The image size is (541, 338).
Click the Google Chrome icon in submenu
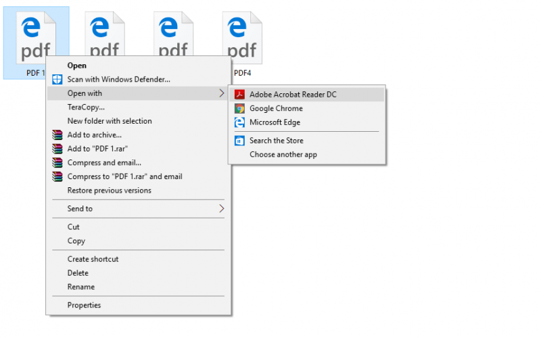(239, 108)
